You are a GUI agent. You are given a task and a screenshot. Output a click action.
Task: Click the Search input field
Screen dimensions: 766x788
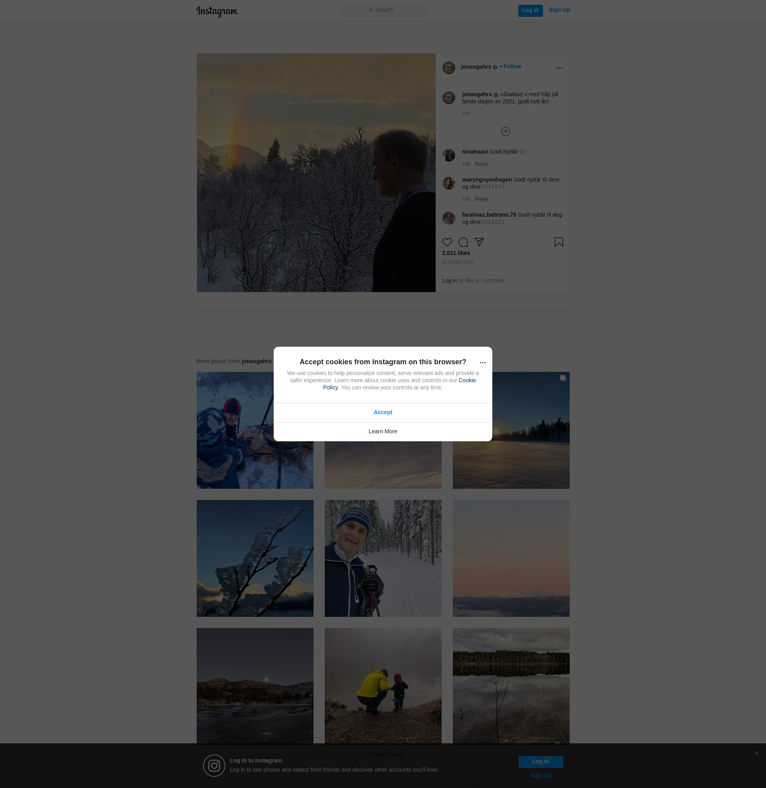pyautogui.click(x=383, y=10)
